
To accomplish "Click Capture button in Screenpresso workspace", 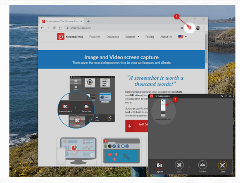I will [x=159, y=166].
